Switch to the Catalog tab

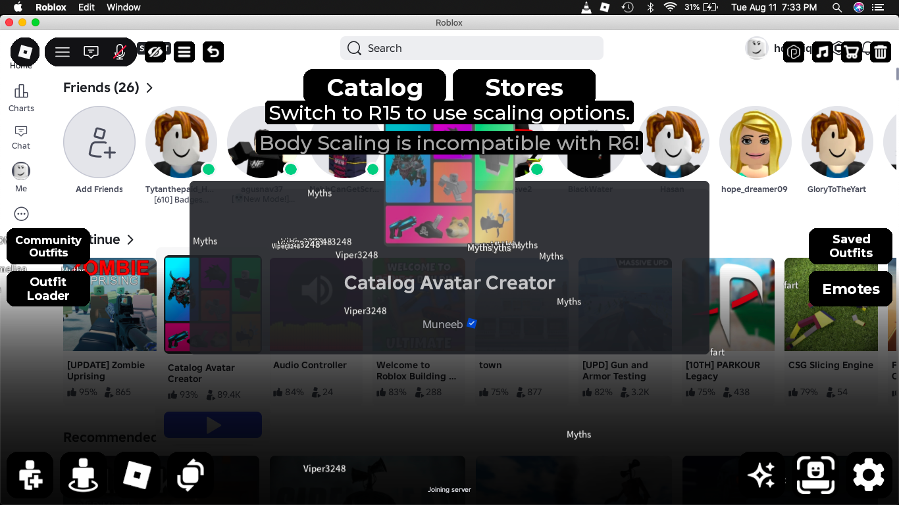point(374,87)
